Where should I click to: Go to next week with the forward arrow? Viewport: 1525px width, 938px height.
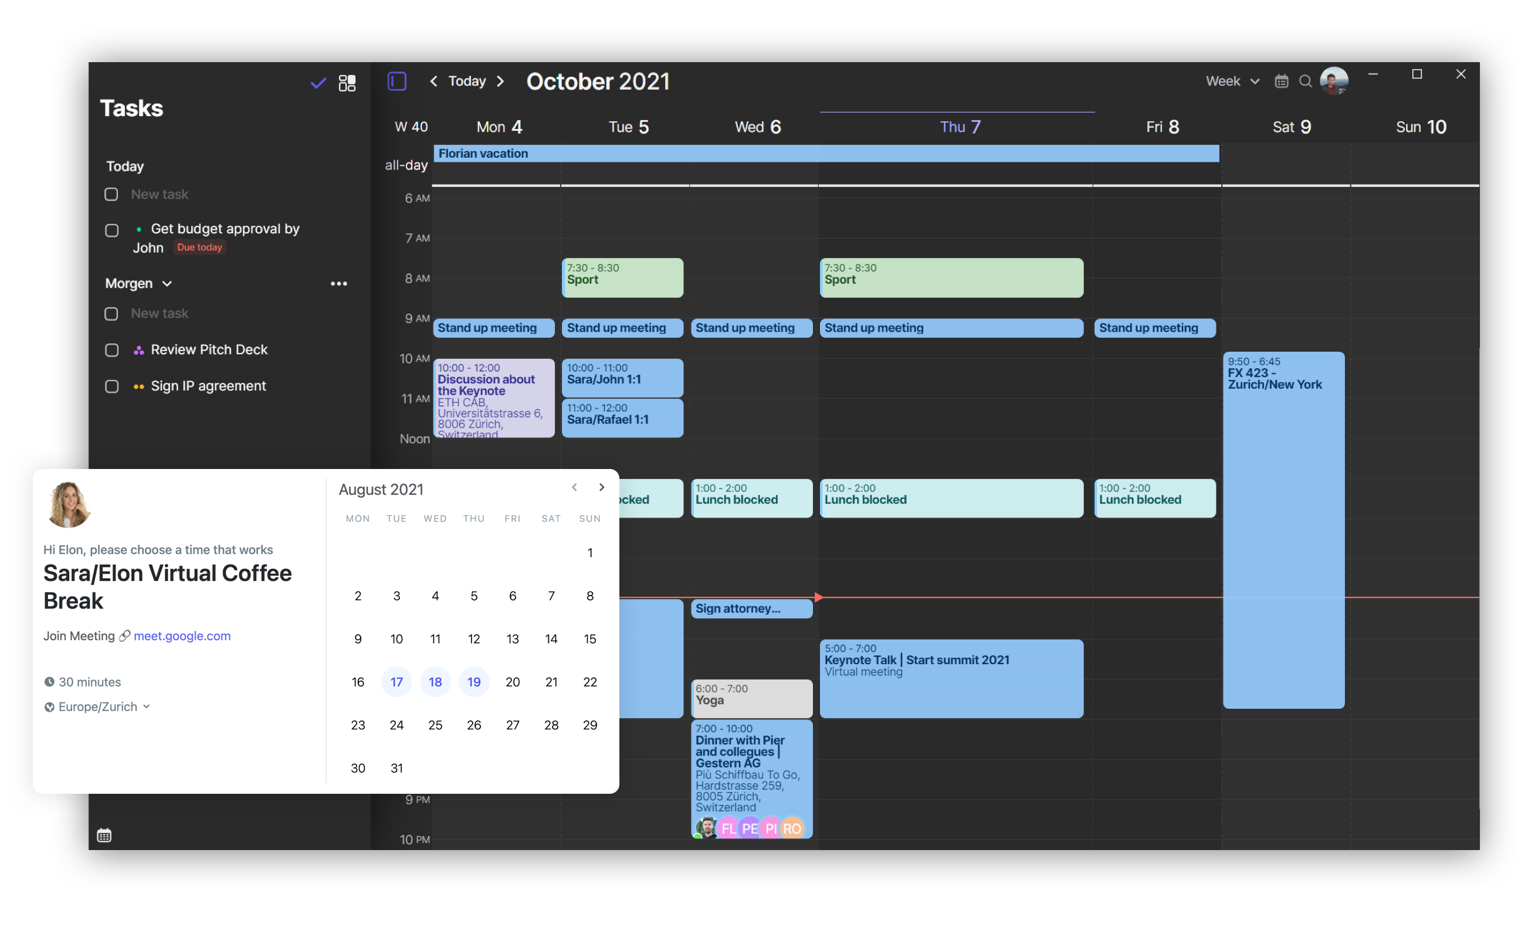500,81
